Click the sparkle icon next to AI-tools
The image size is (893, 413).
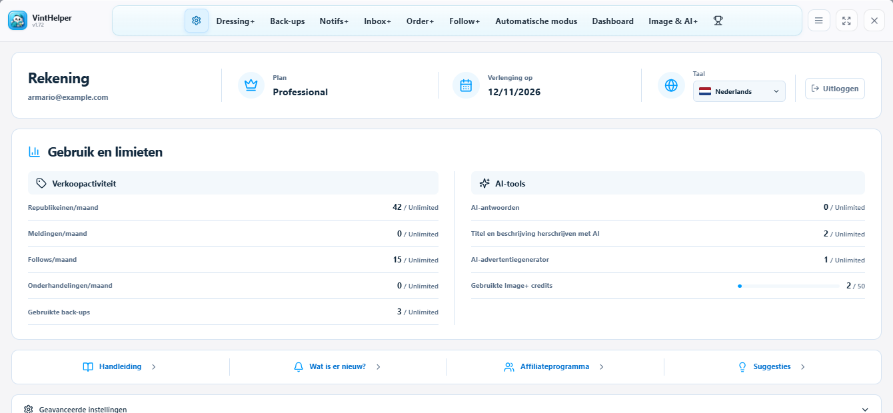point(484,183)
